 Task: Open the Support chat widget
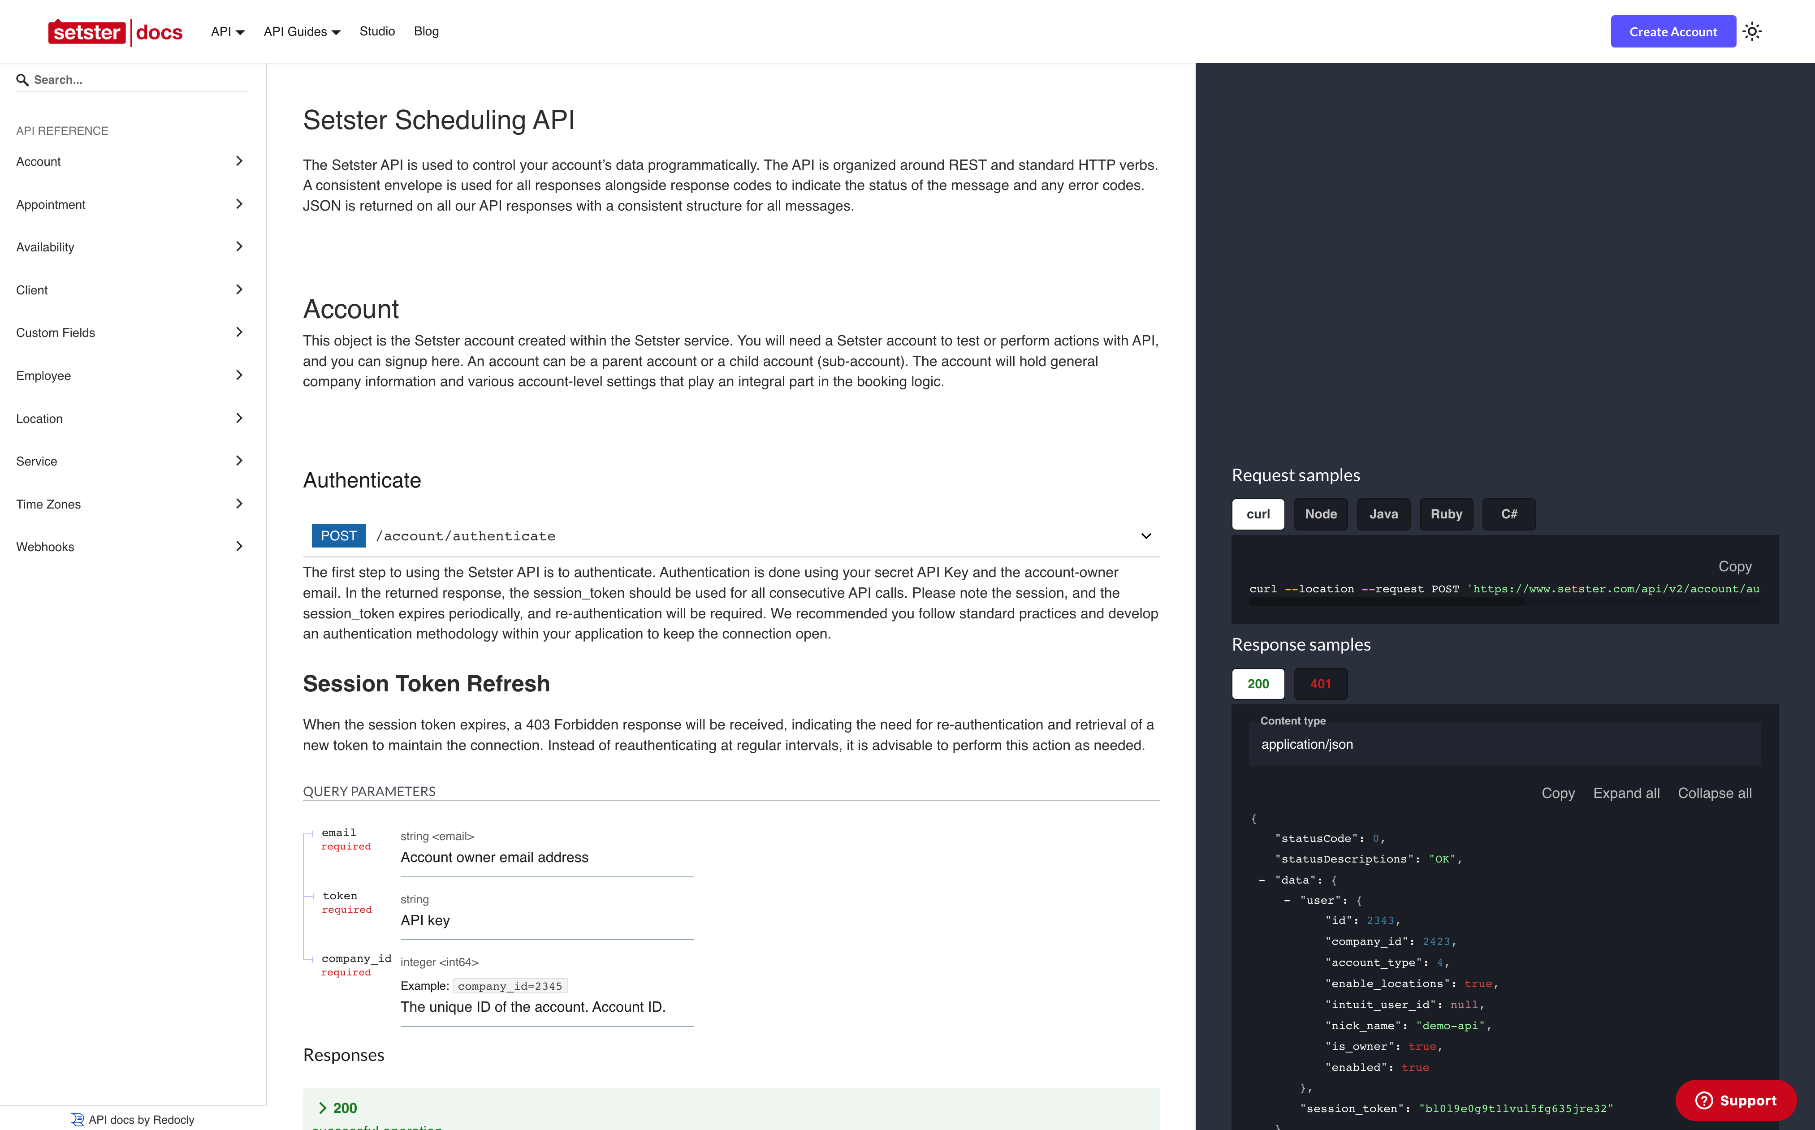click(1735, 1100)
